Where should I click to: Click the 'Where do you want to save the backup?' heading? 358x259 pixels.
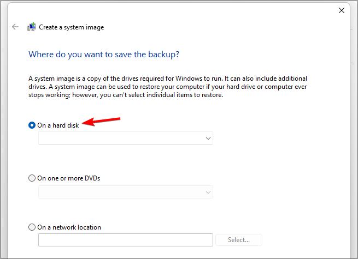click(x=104, y=55)
